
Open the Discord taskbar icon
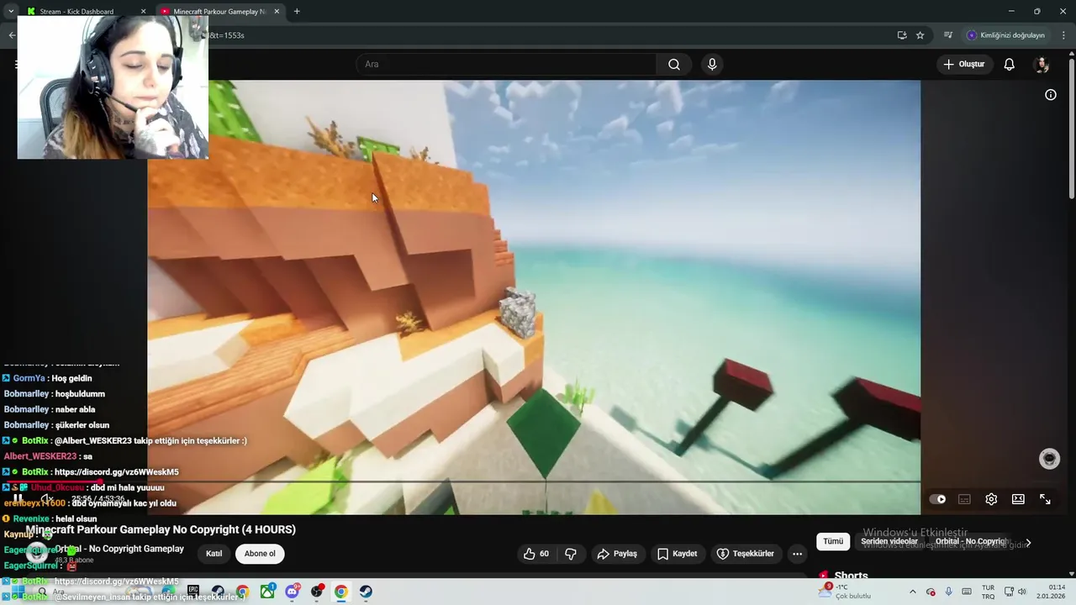pyautogui.click(x=292, y=592)
